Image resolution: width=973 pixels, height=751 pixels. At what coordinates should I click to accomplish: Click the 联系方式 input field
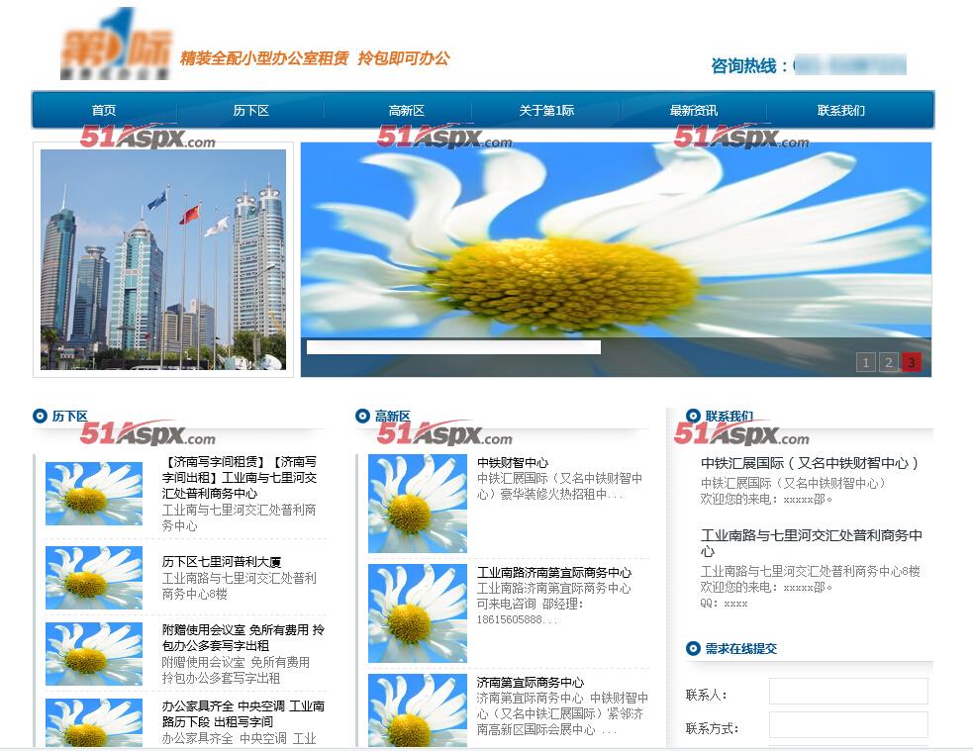pos(848,724)
